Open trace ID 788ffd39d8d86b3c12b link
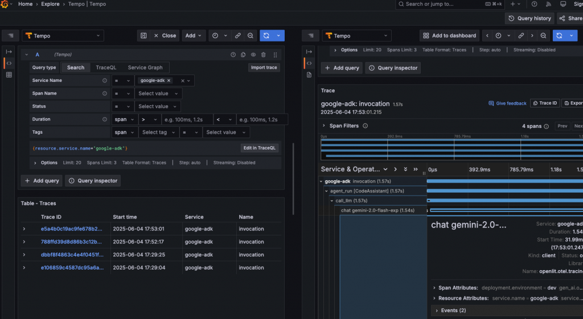This screenshot has width=583, height=319. (71, 242)
